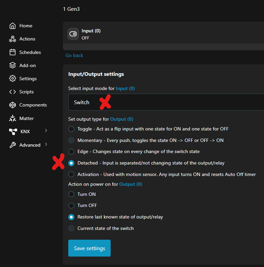Open Scripts using the code icon

[12, 92]
